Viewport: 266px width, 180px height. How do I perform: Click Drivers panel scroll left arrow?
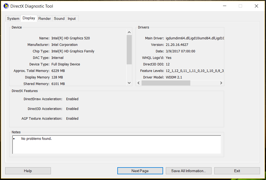[x=139, y=83]
